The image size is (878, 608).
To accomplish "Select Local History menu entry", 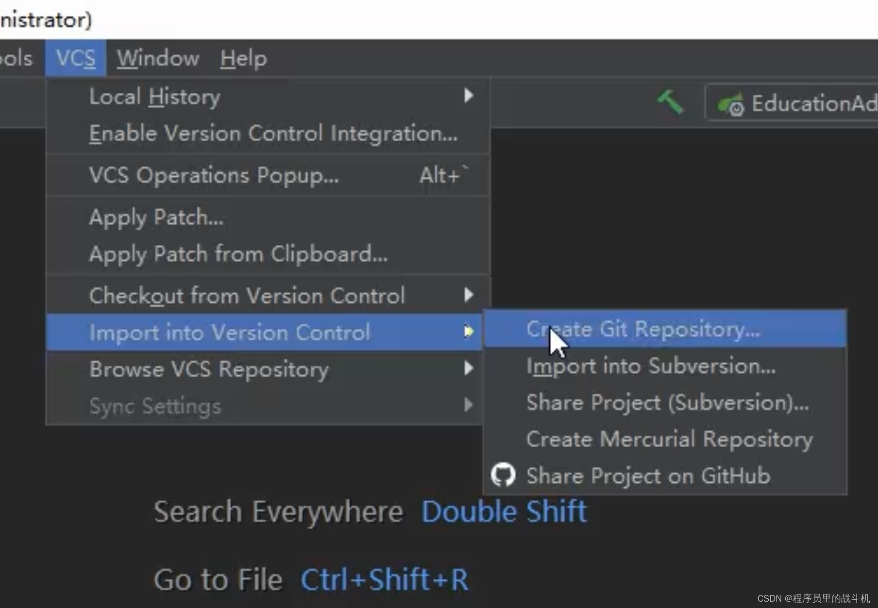I will coord(268,96).
